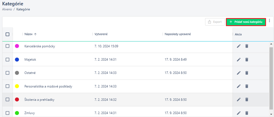Click Majetok modified date 17. 9. 2024 8:49
This screenshot has height=117, width=274.
pyautogui.click(x=176, y=60)
